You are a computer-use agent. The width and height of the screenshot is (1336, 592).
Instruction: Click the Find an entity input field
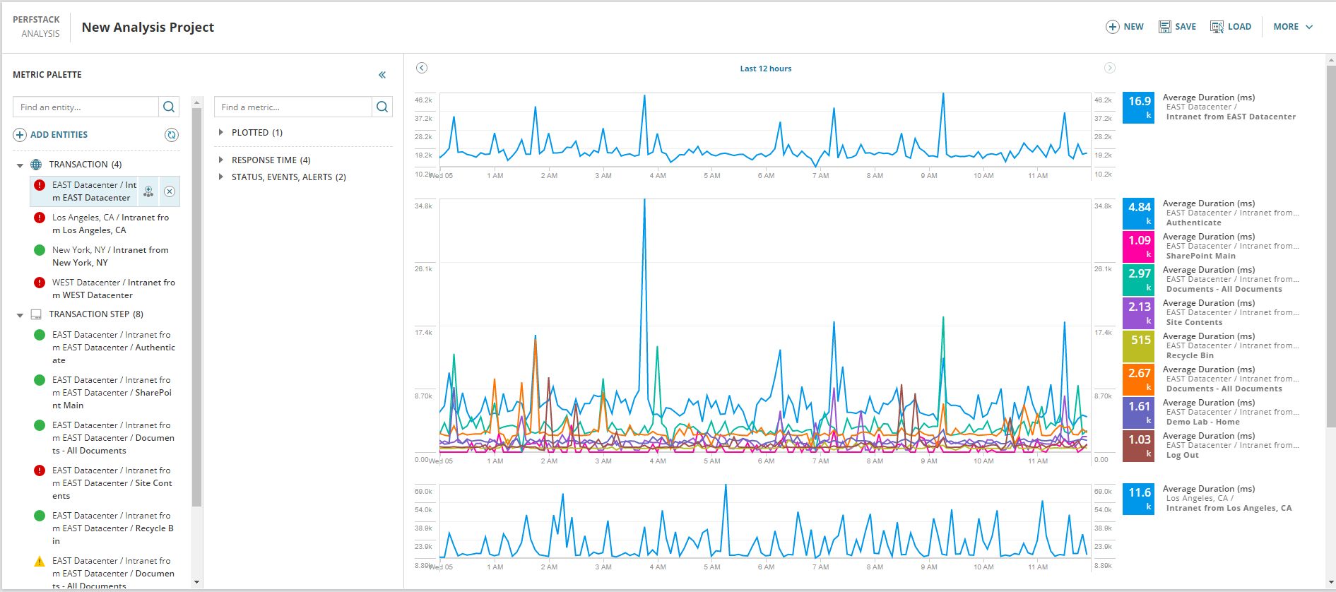(85, 107)
